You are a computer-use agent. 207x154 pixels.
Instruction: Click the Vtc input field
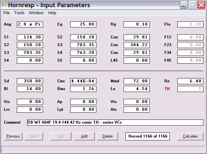[x=136, y=102]
